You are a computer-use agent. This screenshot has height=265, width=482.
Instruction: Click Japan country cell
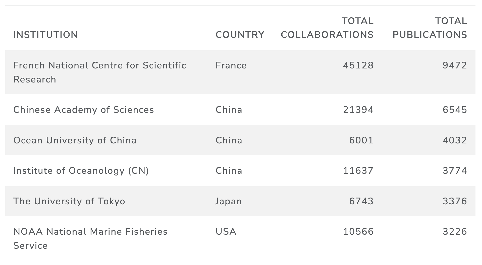click(x=229, y=201)
